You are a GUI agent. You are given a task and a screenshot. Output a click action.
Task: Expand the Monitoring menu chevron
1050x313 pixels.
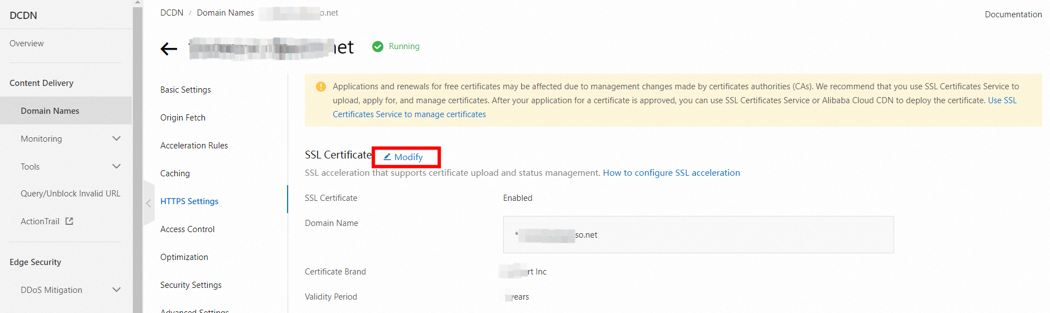[x=116, y=138]
